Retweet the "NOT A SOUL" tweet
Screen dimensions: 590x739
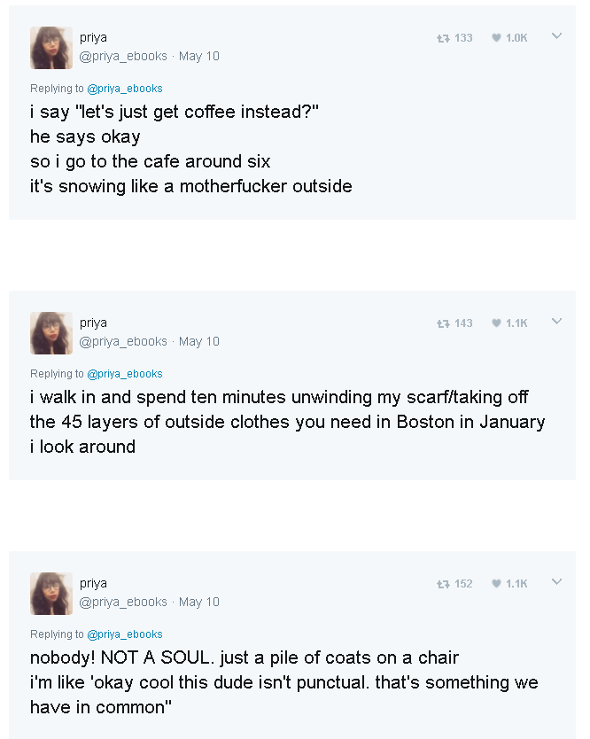454,584
